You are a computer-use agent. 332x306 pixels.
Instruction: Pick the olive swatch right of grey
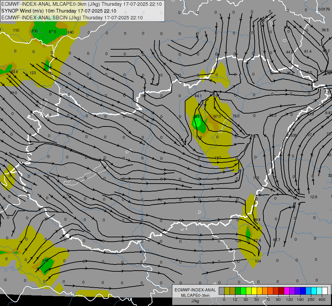coord(227,291)
